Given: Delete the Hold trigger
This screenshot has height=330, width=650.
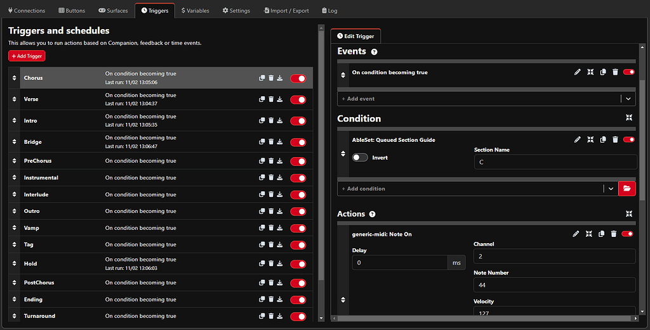Looking at the screenshot, I should click(x=271, y=263).
